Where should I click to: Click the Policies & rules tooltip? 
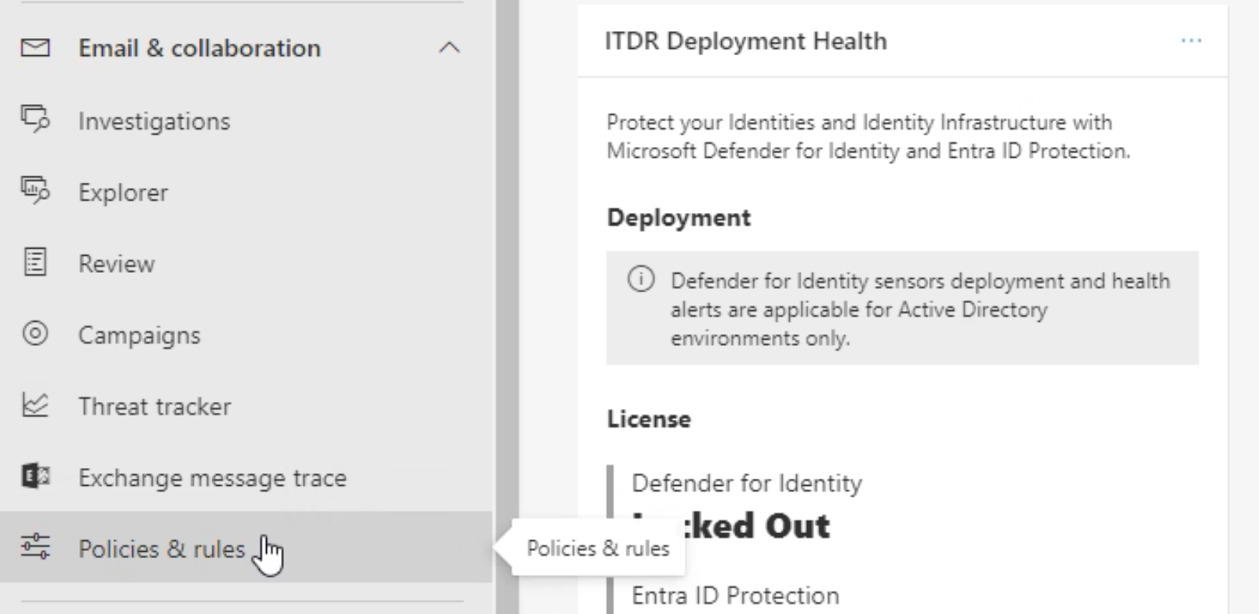598,548
